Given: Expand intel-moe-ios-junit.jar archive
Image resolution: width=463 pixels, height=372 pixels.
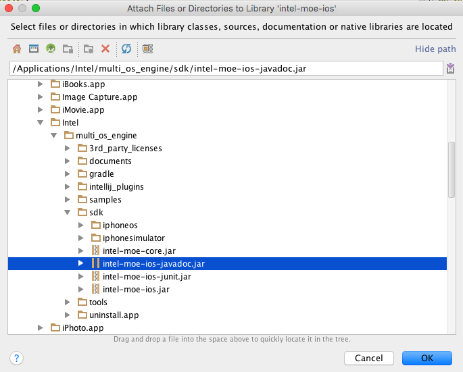Looking at the screenshot, I should coord(81,277).
